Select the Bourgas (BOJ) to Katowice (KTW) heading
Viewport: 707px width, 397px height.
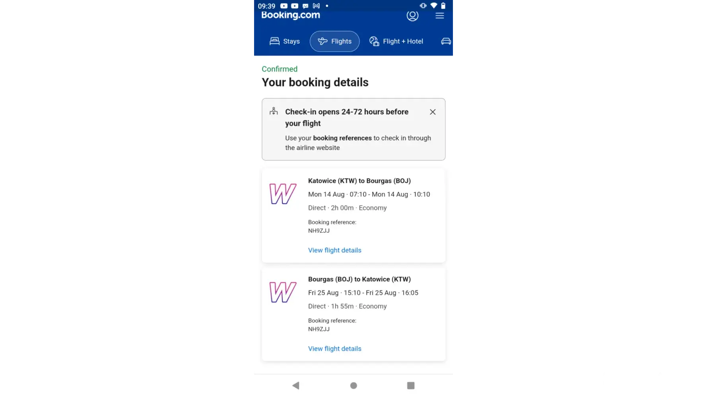pos(359,279)
